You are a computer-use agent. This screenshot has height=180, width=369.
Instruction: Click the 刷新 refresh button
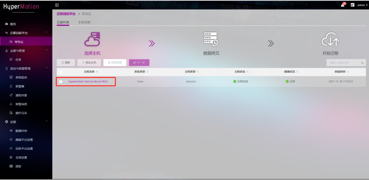click(66, 63)
